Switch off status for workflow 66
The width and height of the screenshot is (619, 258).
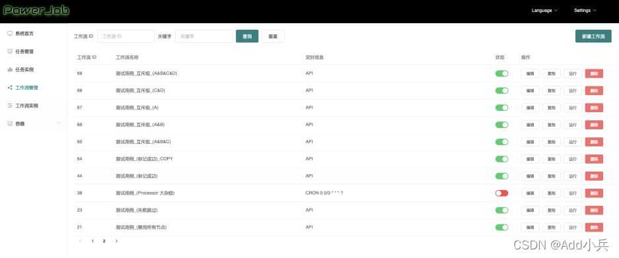[x=502, y=125]
